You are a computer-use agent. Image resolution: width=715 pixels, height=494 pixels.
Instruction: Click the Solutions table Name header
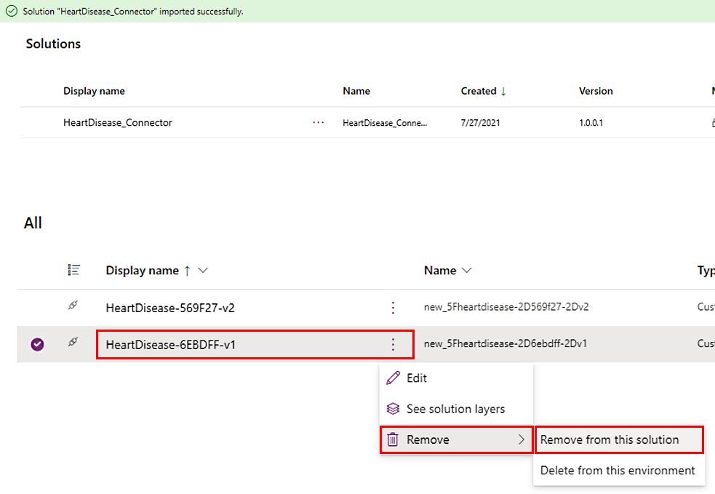pos(356,91)
